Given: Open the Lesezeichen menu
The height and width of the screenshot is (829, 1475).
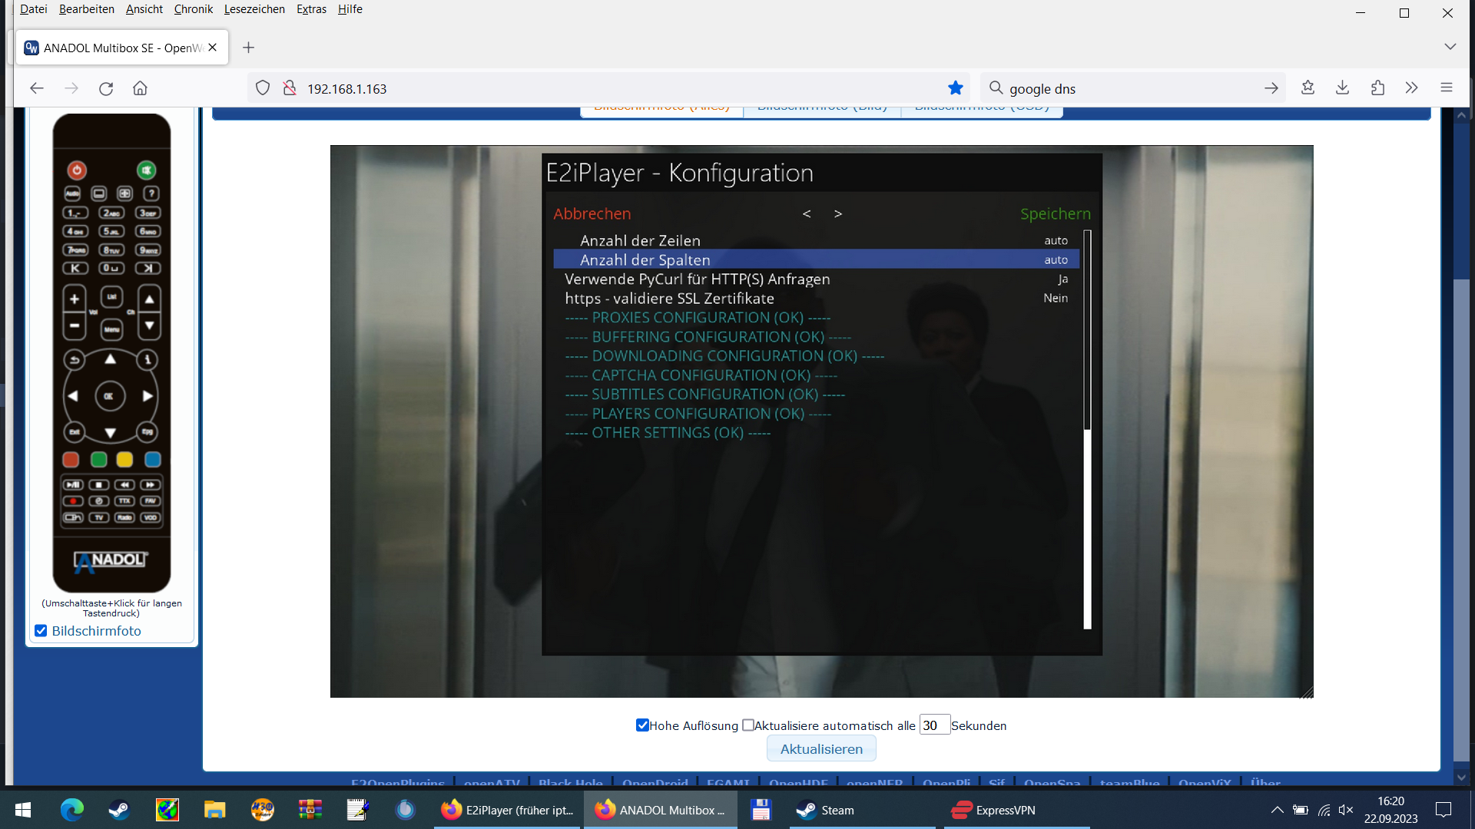Looking at the screenshot, I should 254,9.
